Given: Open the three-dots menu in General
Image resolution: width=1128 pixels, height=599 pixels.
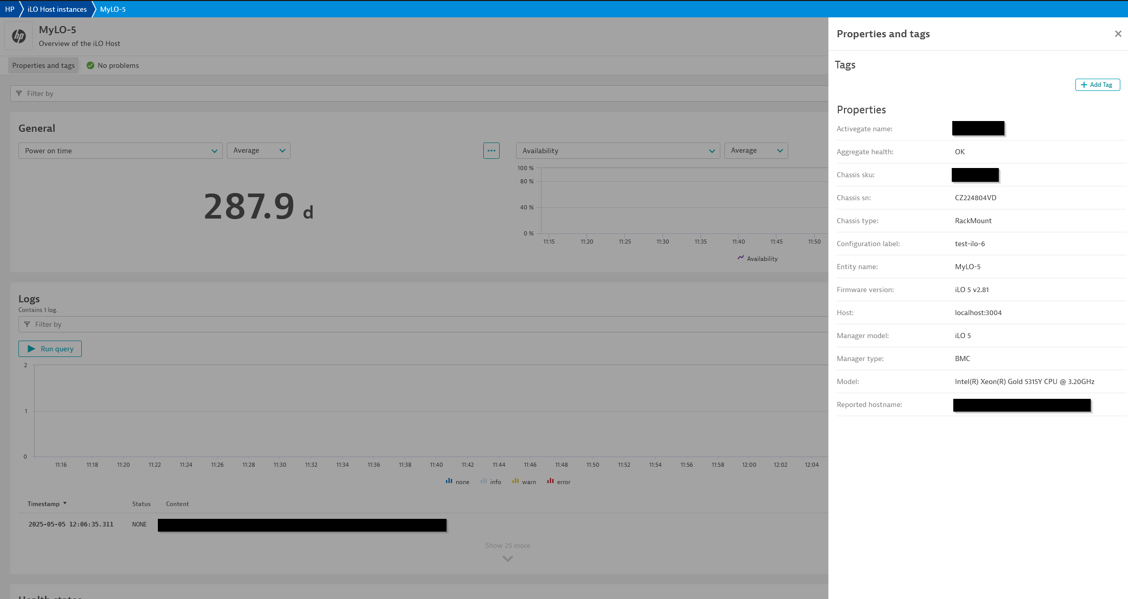Looking at the screenshot, I should pos(491,151).
